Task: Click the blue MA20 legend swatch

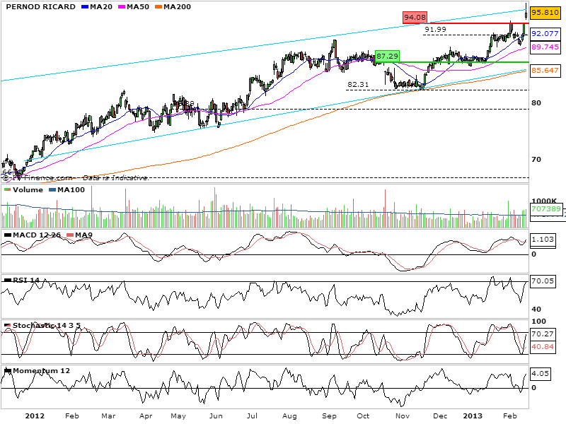Action: pos(85,7)
